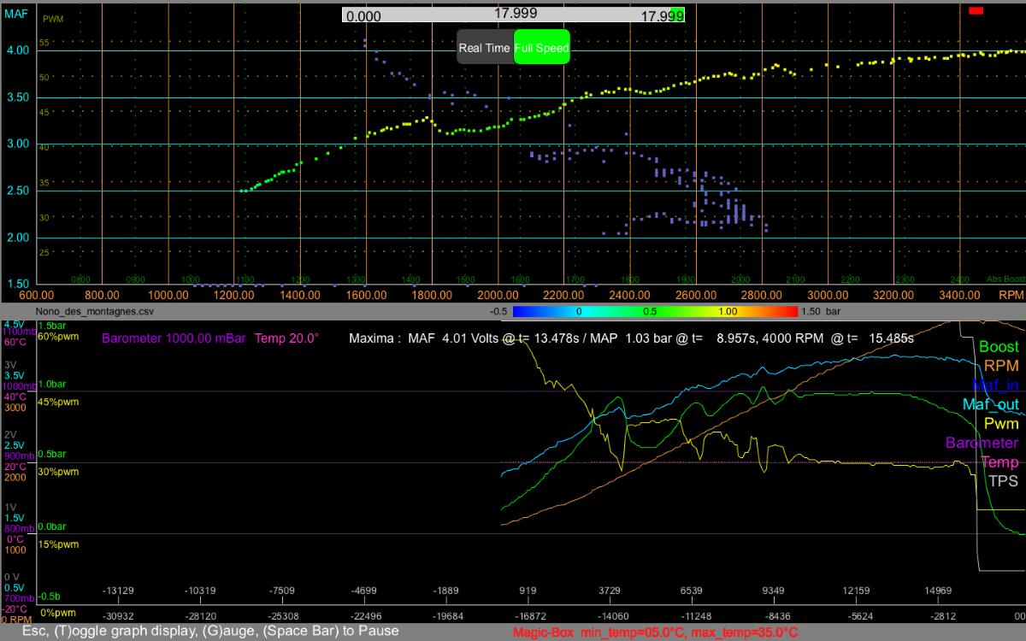
Task: Select the Maf_out legend entry
Action: pos(991,404)
